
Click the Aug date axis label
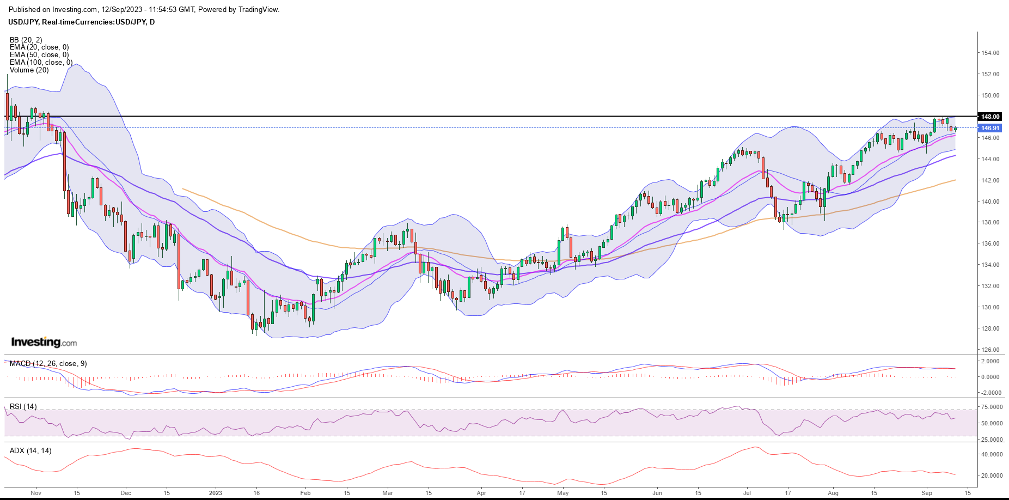point(833,493)
